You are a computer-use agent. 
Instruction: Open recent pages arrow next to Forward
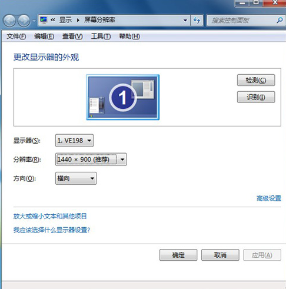pos(34,21)
